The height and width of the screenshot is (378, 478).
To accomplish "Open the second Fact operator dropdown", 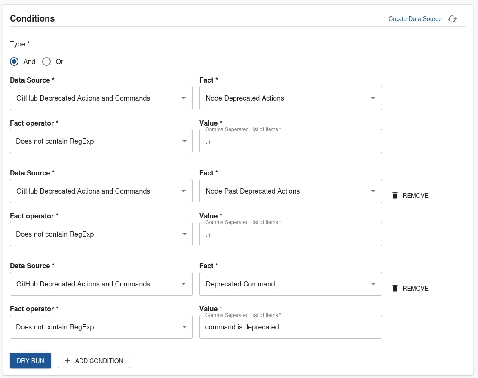I will (x=101, y=234).
